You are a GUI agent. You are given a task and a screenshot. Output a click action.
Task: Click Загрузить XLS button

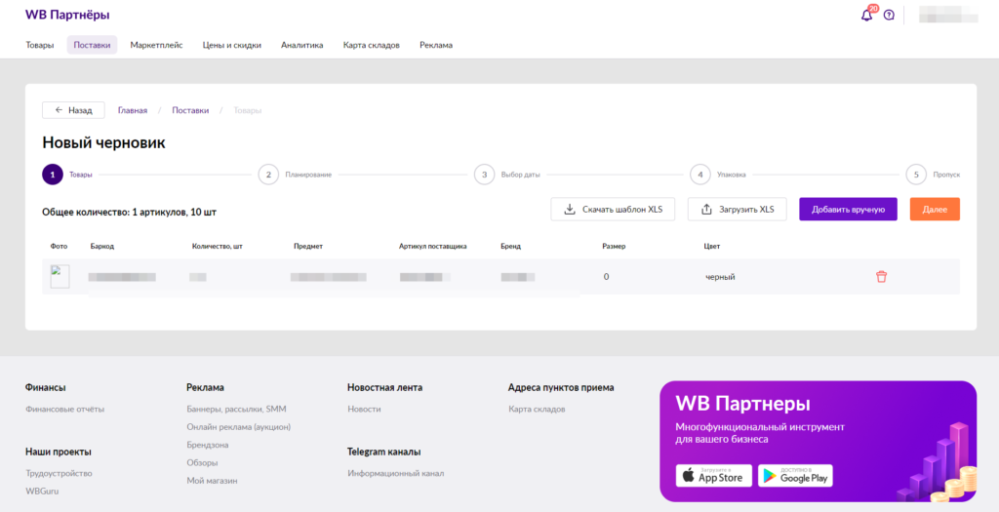(x=738, y=210)
